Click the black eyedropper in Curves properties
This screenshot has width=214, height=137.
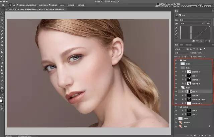click(176, 27)
